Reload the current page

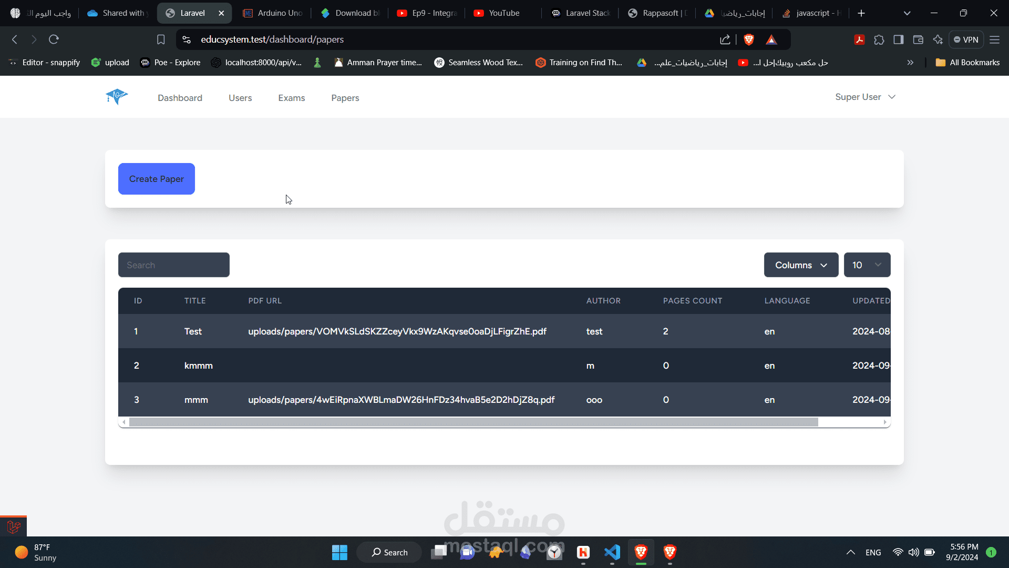[x=54, y=39]
